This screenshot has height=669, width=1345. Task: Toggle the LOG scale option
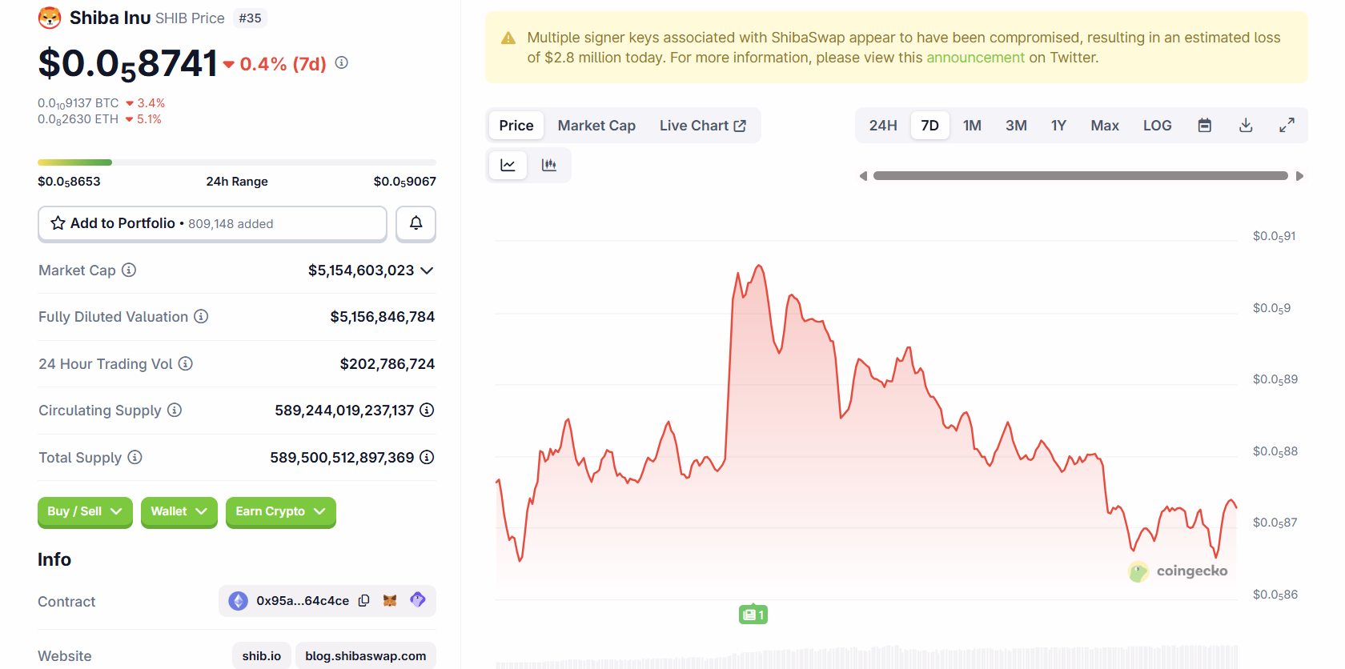pos(1157,126)
